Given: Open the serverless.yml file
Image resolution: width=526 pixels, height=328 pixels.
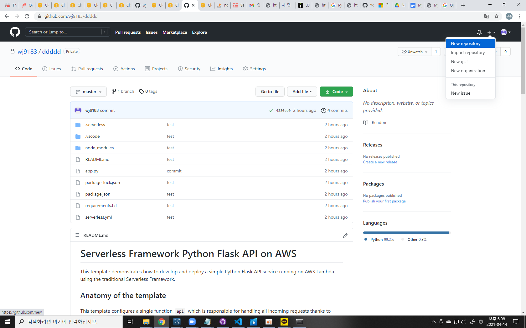Looking at the screenshot, I should click(x=98, y=217).
